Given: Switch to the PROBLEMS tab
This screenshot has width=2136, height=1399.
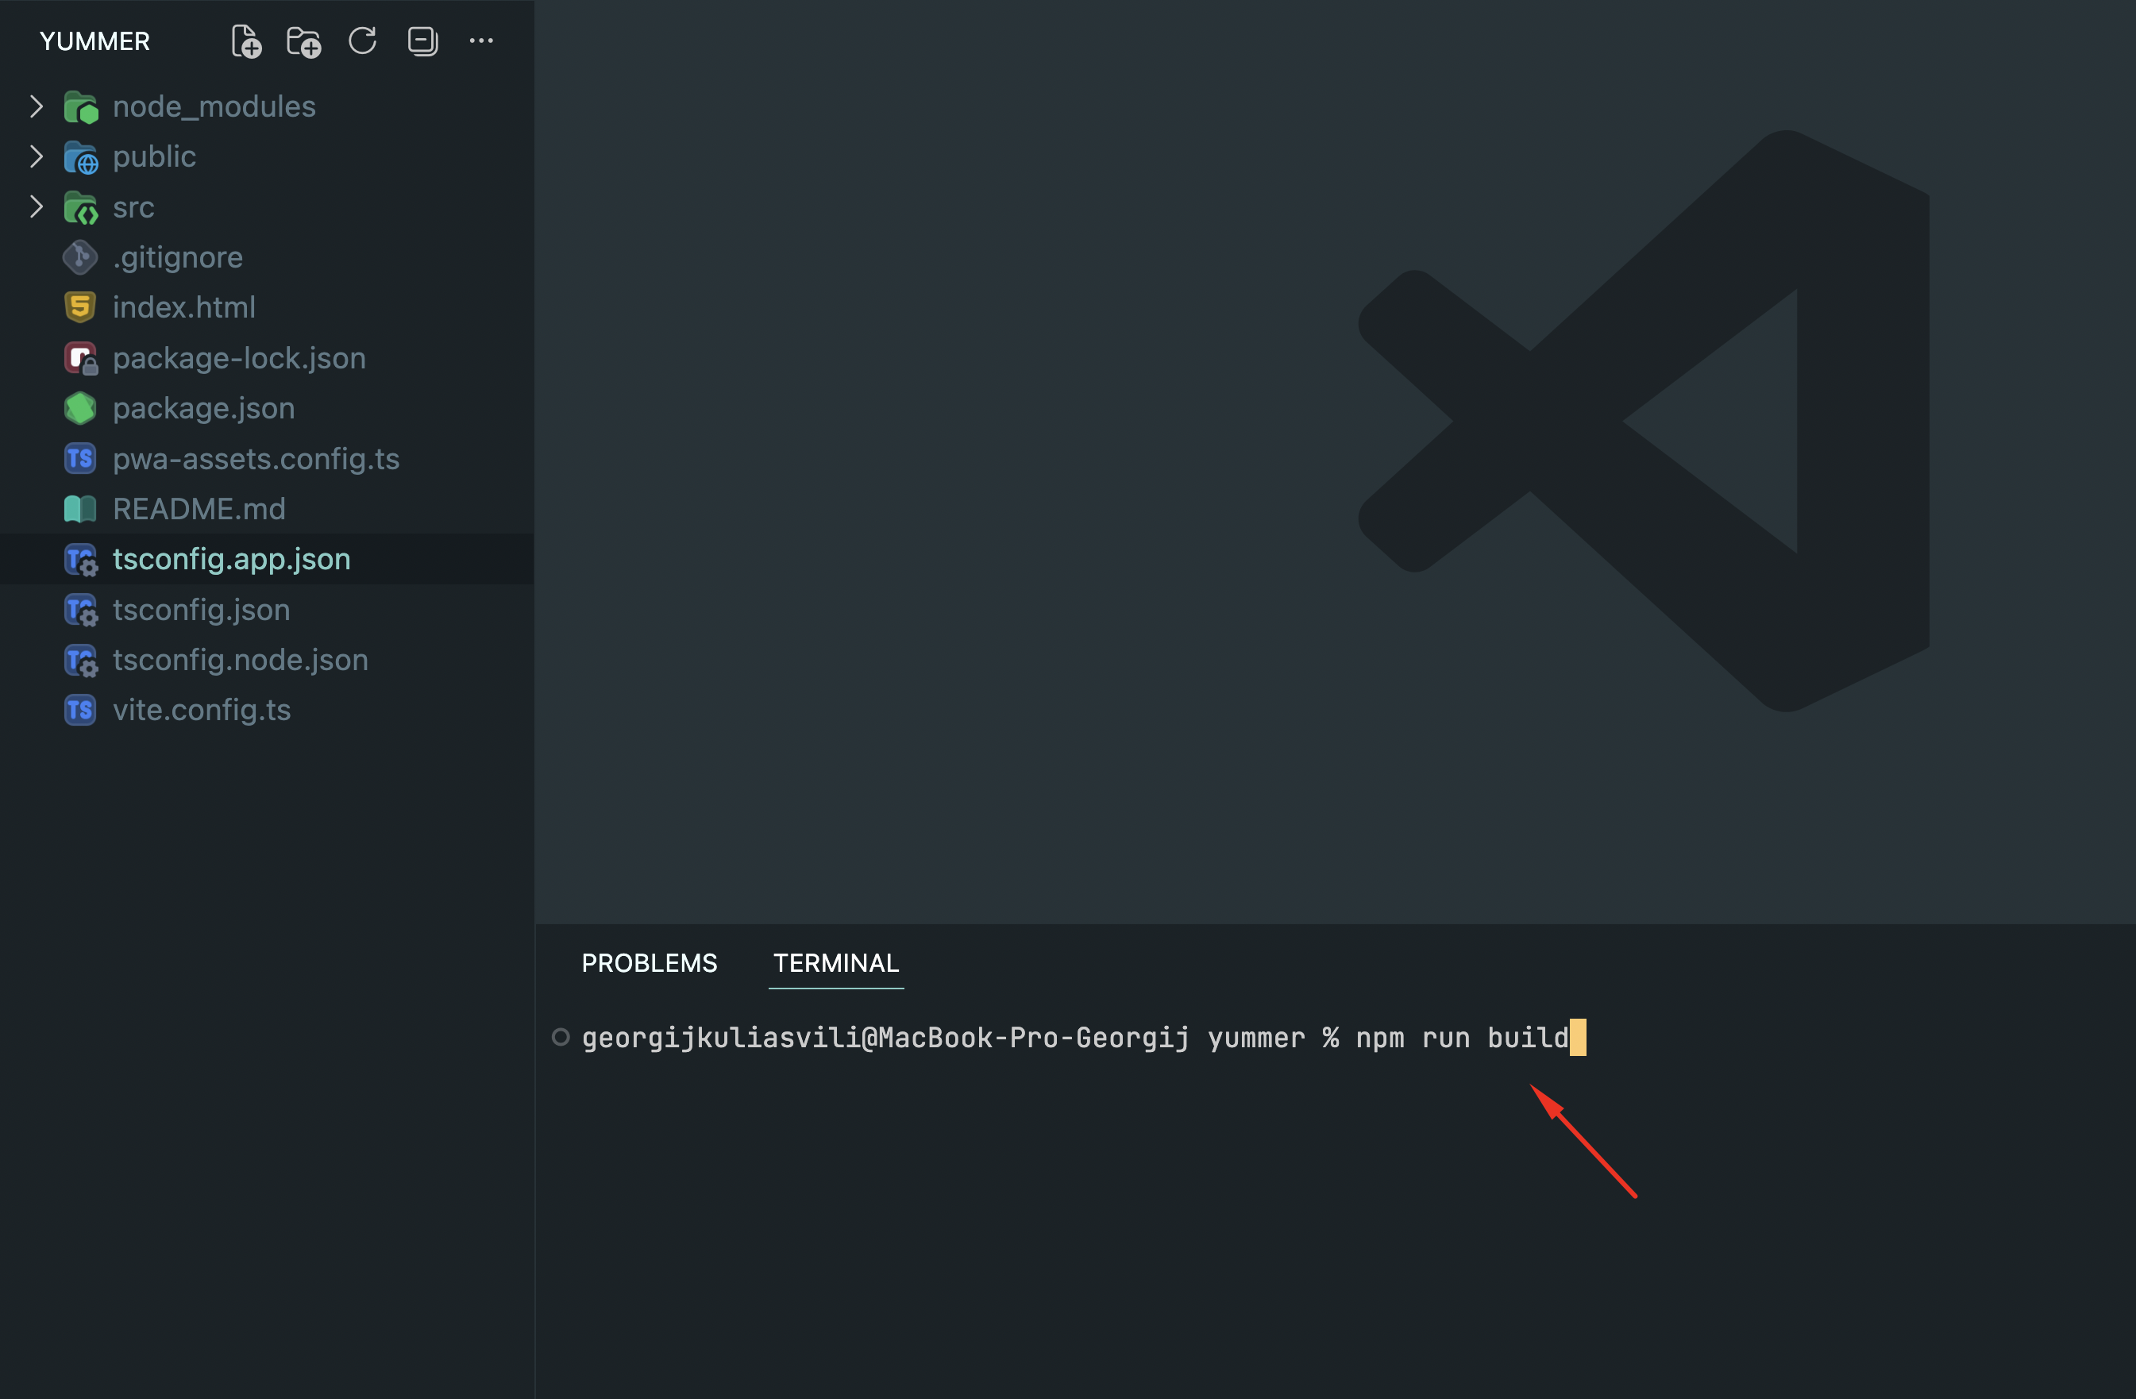Looking at the screenshot, I should pos(649,963).
